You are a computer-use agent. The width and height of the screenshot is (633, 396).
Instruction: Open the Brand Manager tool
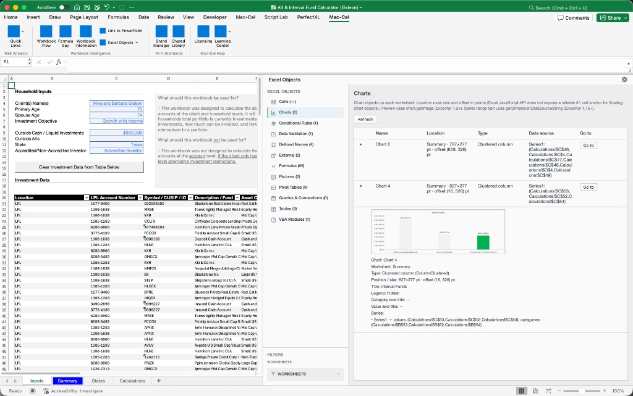161,36
